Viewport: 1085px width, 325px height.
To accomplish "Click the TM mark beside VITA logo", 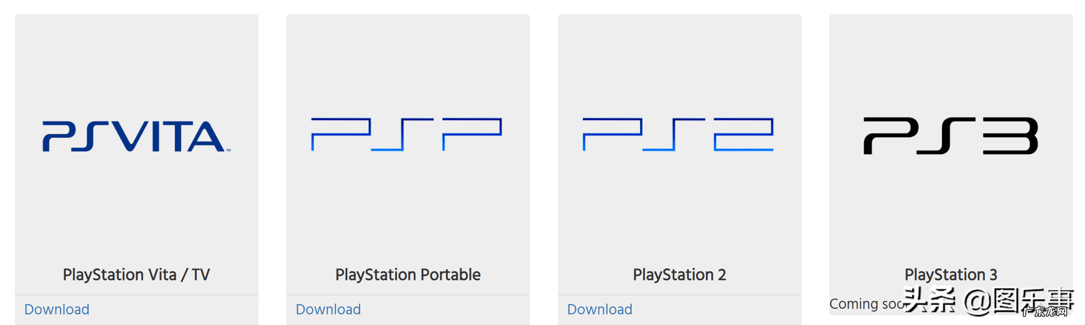I will click(228, 150).
